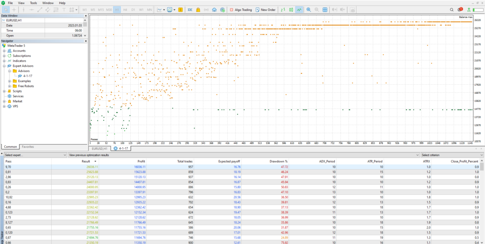Toggle the crosshair cursor tool
Viewport: 485px width, 244px height.
point(15,9)
